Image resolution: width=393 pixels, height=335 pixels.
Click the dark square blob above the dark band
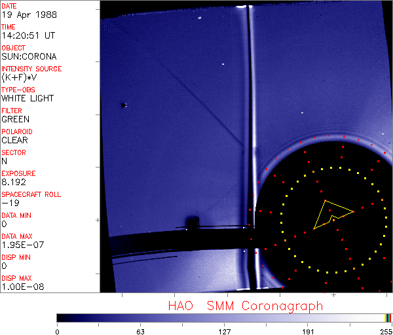[193, 223]
